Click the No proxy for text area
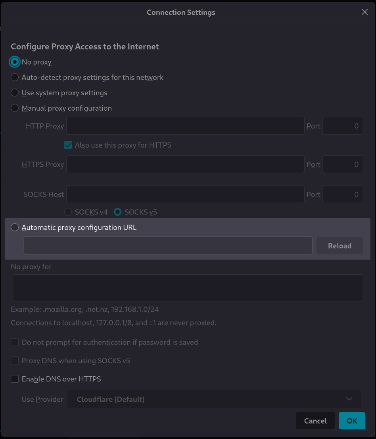The width and height of the screenshot is (376, 439). point(188,287)
